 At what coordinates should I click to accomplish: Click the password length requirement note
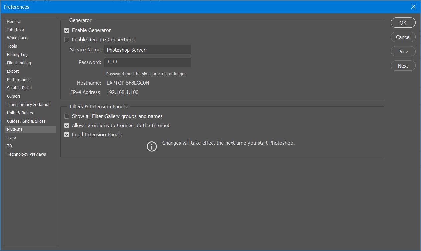click(x=146, y=74)
